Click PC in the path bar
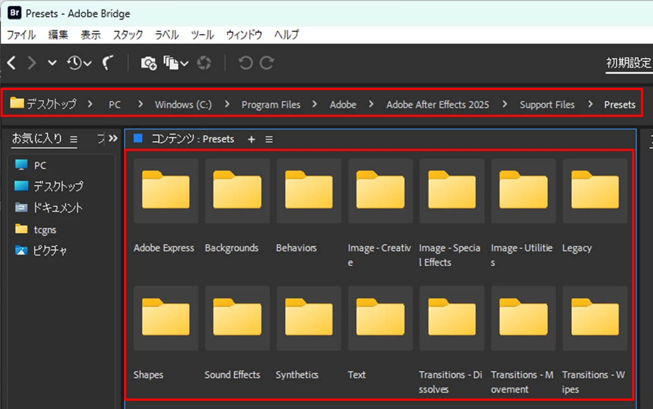The height and width of the screenshot is (409, 653). click(115, 104)
